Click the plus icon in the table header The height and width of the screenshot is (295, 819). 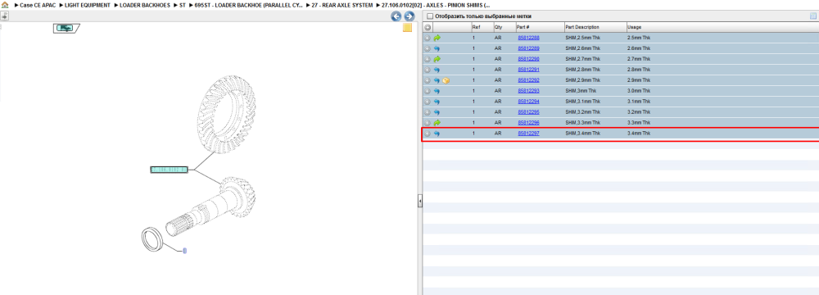(x=428, y=27)
